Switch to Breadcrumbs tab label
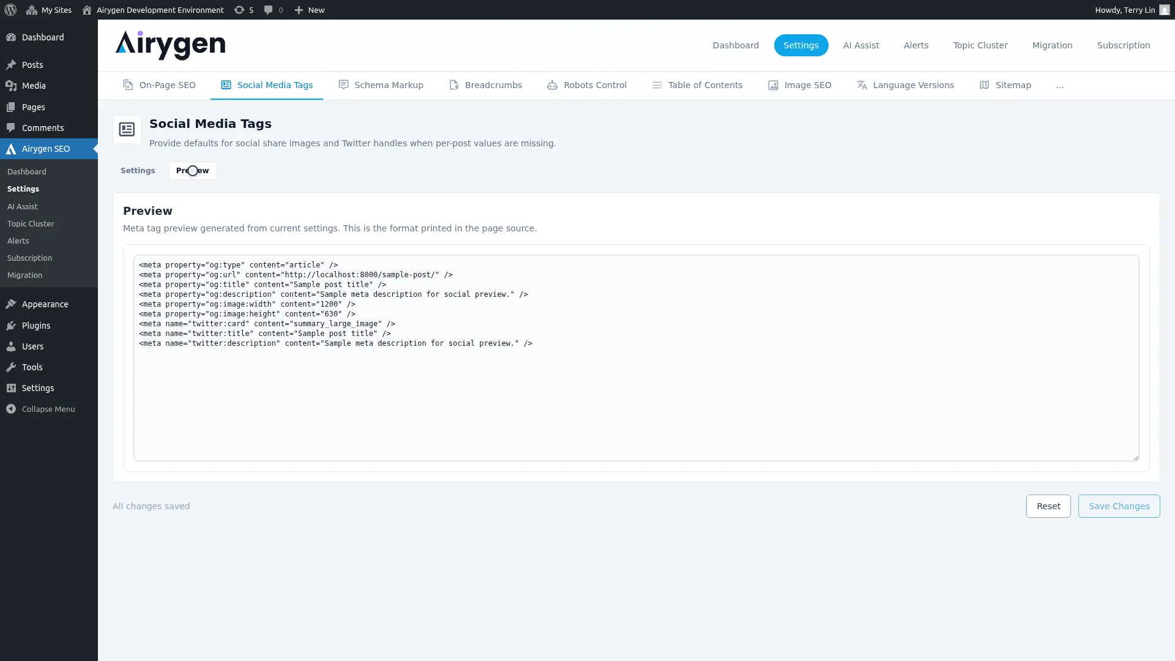The height and width of the screenshot is (661, 1175). click(x=494, y=85)
